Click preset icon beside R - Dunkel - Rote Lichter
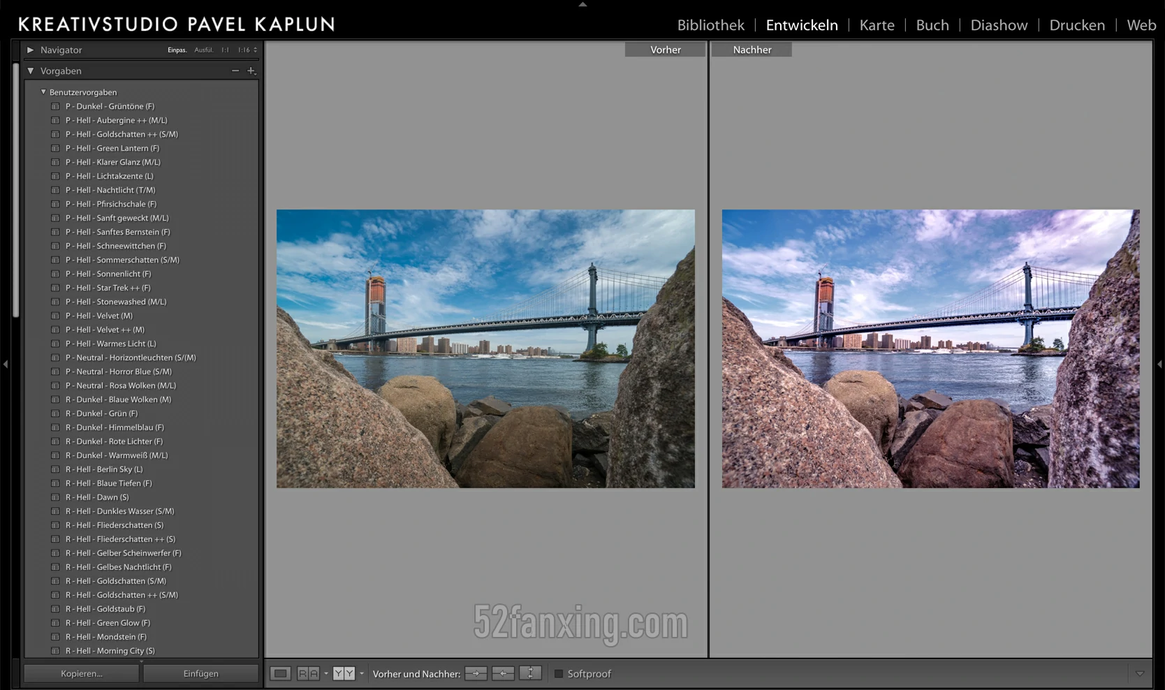 pyautogui.click(x=55, y=441)
